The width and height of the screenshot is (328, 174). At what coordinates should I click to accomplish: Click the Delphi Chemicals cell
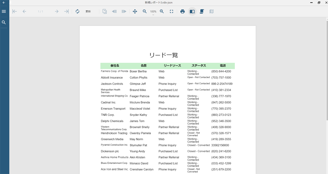pyautogui.click(x=112, y=121)
